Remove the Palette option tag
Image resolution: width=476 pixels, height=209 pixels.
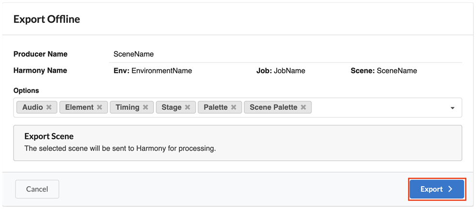coord(234,107)
